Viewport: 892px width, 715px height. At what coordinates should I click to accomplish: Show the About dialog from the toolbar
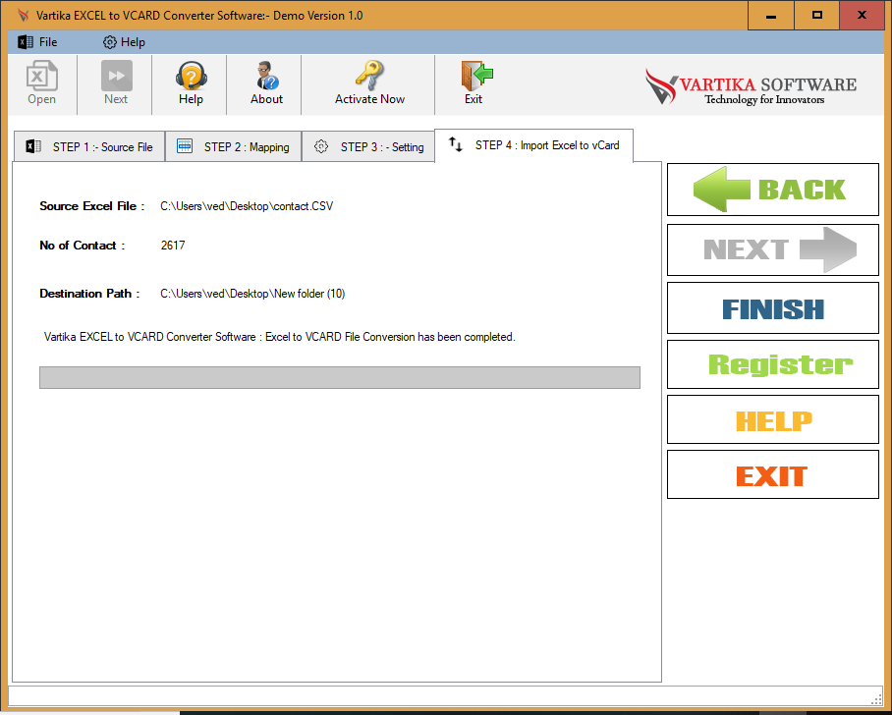(266, 83)
